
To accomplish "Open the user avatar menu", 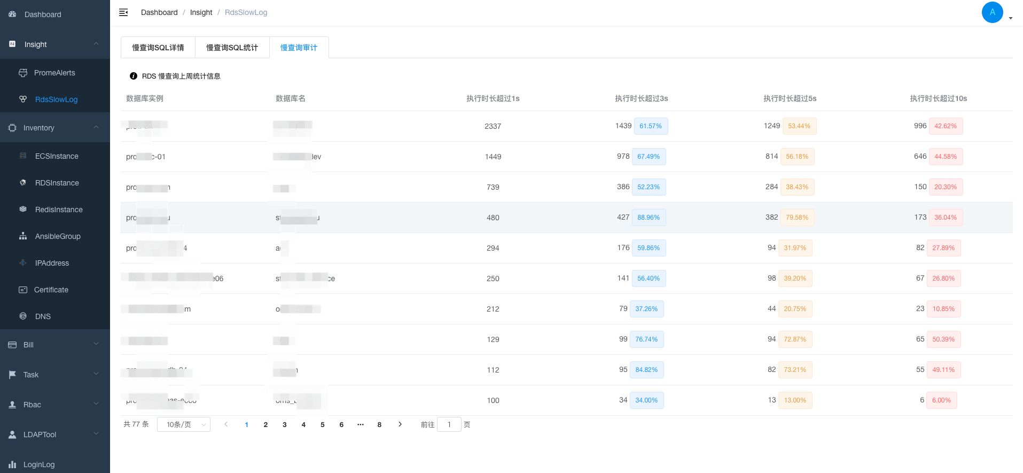I will (993, 12).
